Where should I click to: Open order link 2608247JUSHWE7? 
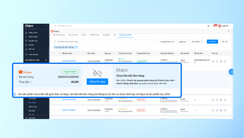click(69, 100)
